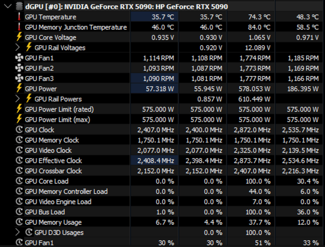Click the 12.089 V GPU Rail Voltages value
Image resolution: width=325 pixels, height=247 pixels.
point(258,48)
